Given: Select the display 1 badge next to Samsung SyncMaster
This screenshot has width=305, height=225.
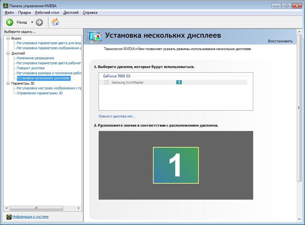Looking at the screenshot, I should click(179, 82).
